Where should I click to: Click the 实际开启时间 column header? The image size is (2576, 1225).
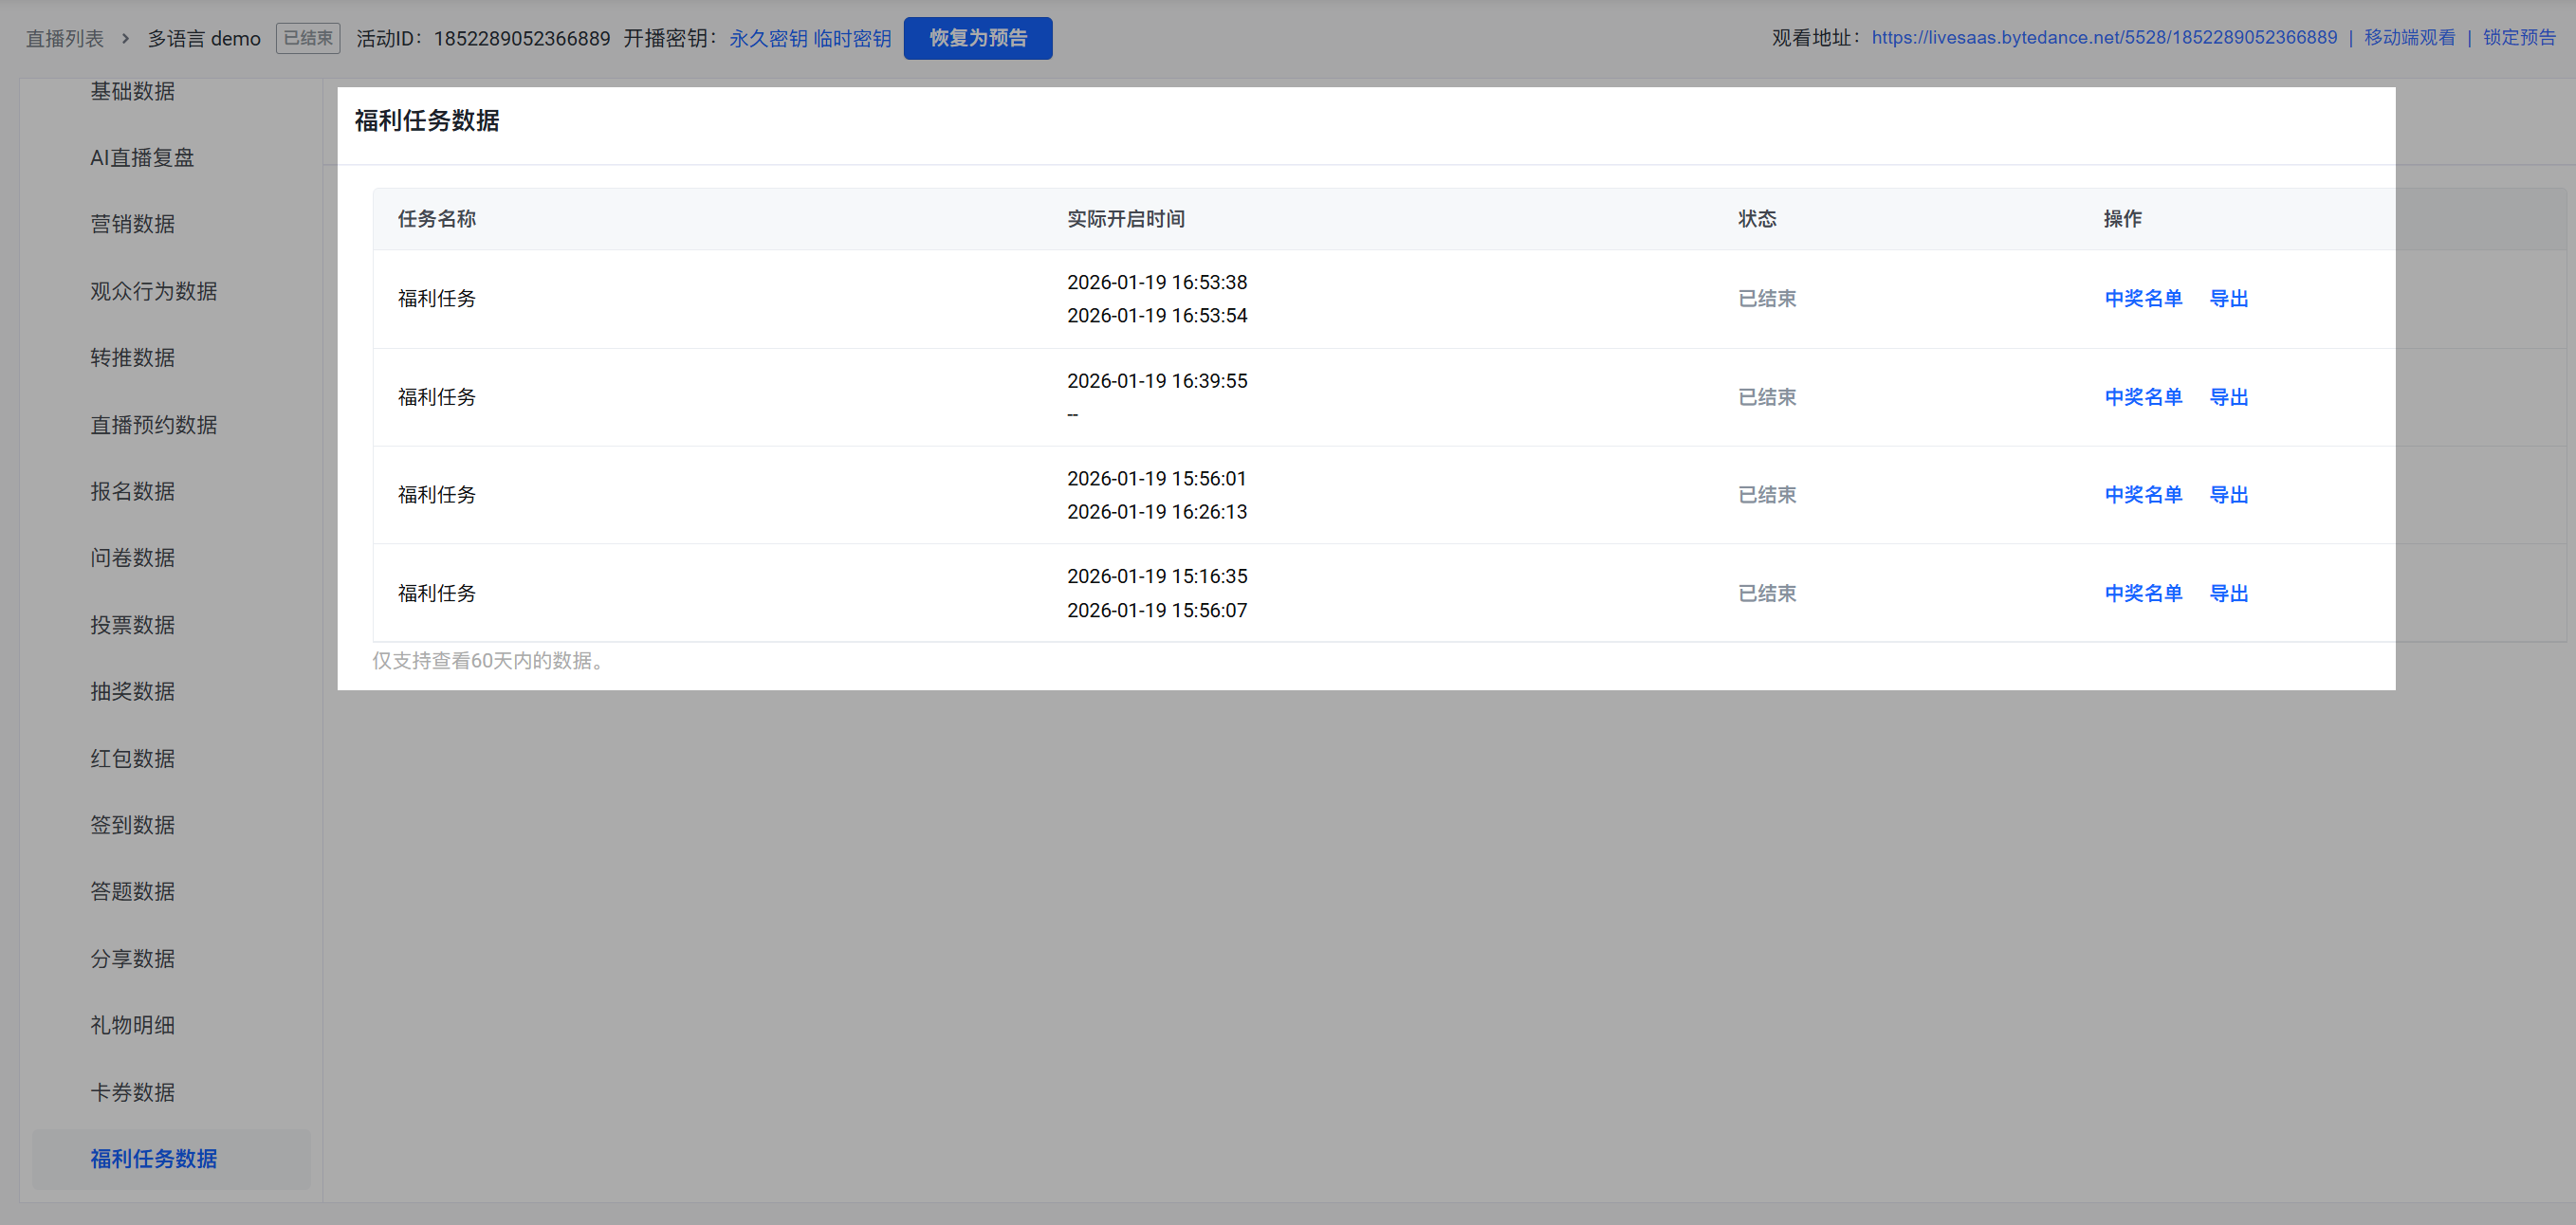(x=1126, y=218)
